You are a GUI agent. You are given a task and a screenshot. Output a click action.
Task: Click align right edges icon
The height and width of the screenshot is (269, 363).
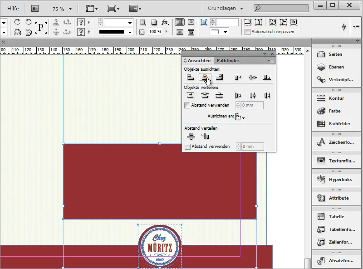(220, 77)
